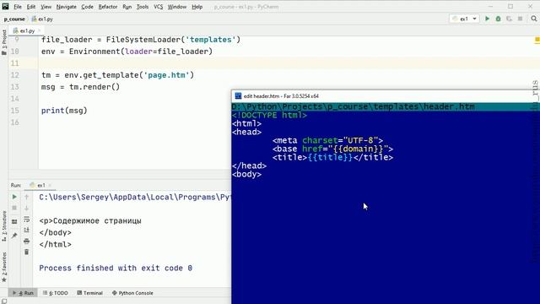Open the ex1 run configuration dropdown
540x304 pixels.
(x=465, y=19)
